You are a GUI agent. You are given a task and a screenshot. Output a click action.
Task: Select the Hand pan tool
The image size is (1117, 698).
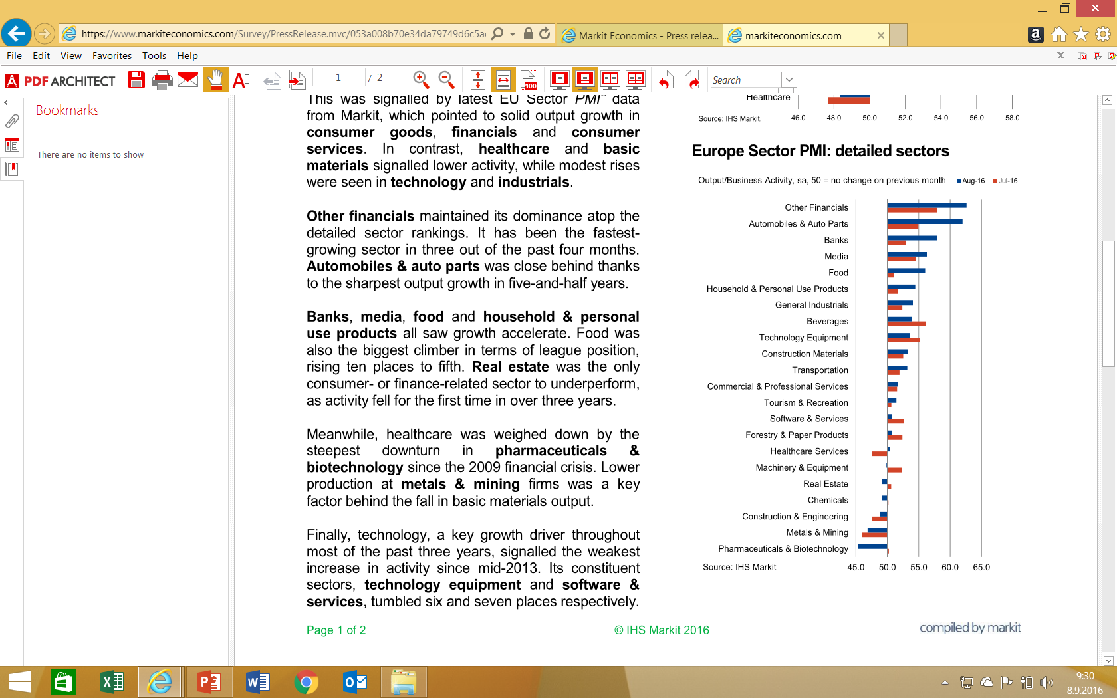tap(215, 80)
